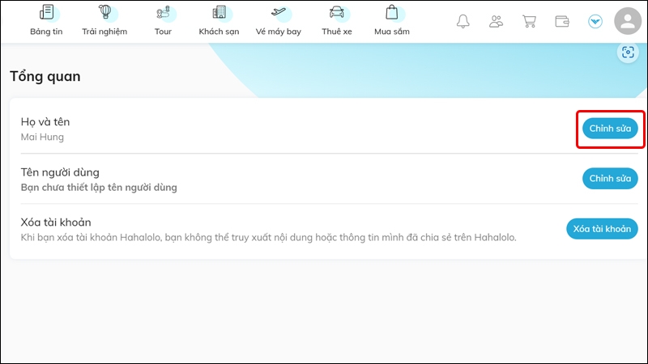
Task: Open Vé máy bay flights
Action: click(278, 20)
